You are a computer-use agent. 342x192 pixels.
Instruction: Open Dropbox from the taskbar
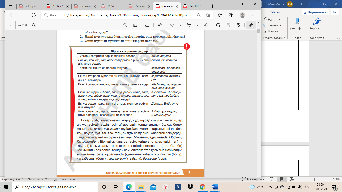pyautogui.click(x=190, y=187)
